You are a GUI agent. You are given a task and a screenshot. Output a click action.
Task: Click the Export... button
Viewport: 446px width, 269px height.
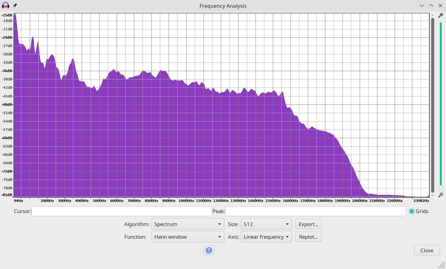(x=308, y=224)
